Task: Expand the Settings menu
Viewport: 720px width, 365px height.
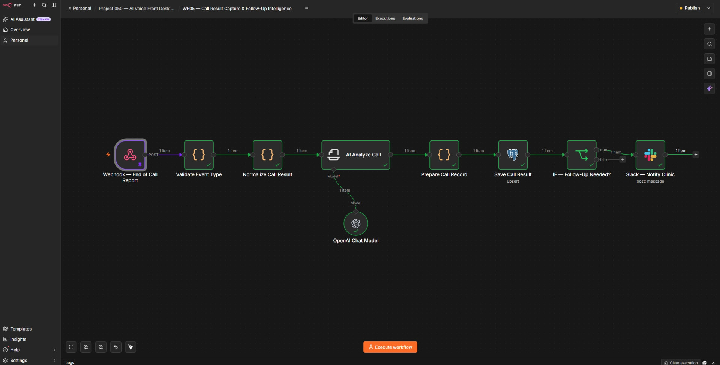Action: pyautogui.click(x=29, y=360)
